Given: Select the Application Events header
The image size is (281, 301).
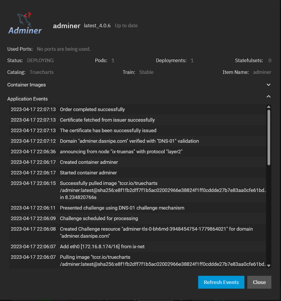Looking at the screenshot, I should coord(27,99).
